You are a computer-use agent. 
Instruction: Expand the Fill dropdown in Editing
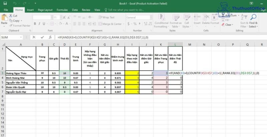point(230,20)
